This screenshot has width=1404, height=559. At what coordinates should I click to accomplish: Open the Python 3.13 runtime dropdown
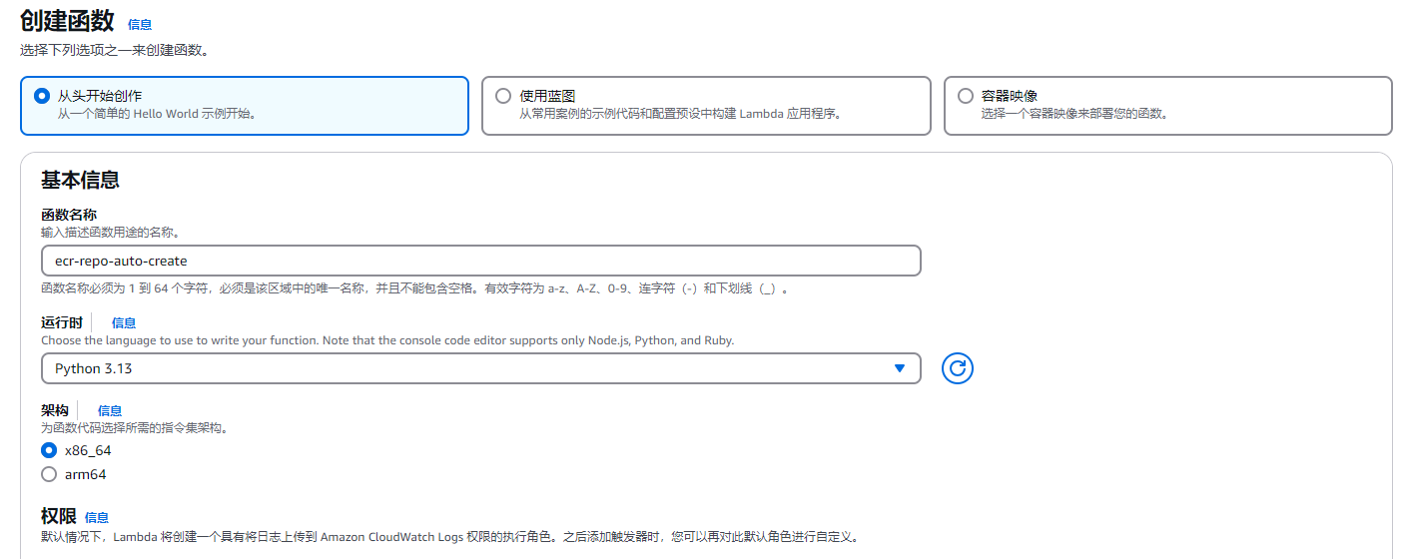[480, 368]
